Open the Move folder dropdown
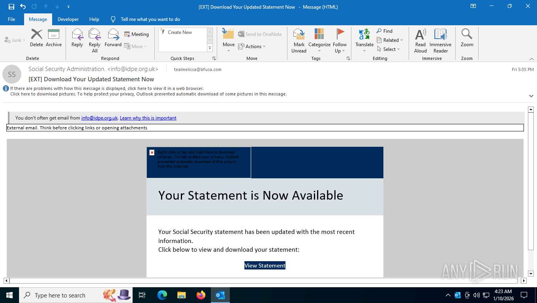Image resolution: width=537 pixels, height=303 pixels. coord(229,41)
